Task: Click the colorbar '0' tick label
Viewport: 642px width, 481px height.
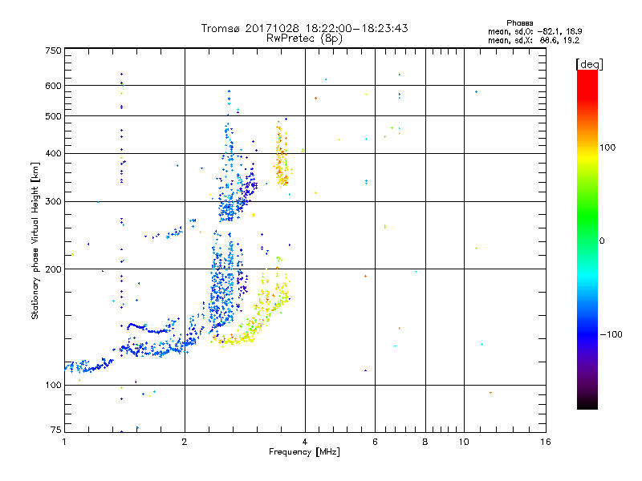Action: [601, 240]
